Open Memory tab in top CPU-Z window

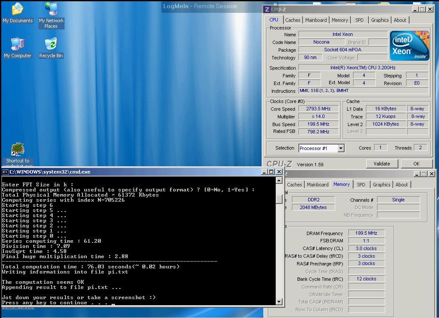pyautogui.click(x=339, y=20)
